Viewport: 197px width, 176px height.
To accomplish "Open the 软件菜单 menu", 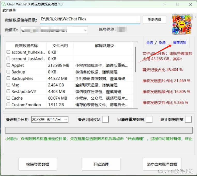I will point(9,10).
